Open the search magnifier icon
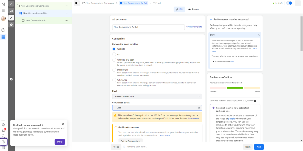The height and width of the screenshot is (151, 303). click(x=3, y=136)
